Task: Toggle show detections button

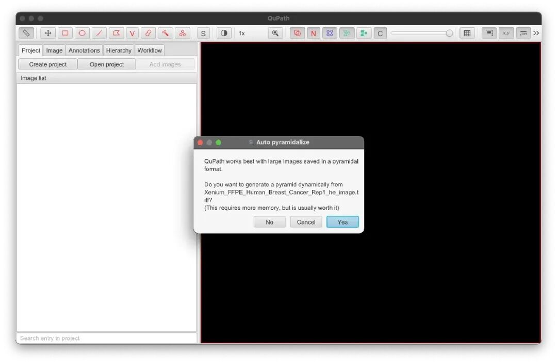Action: [347, 33]
